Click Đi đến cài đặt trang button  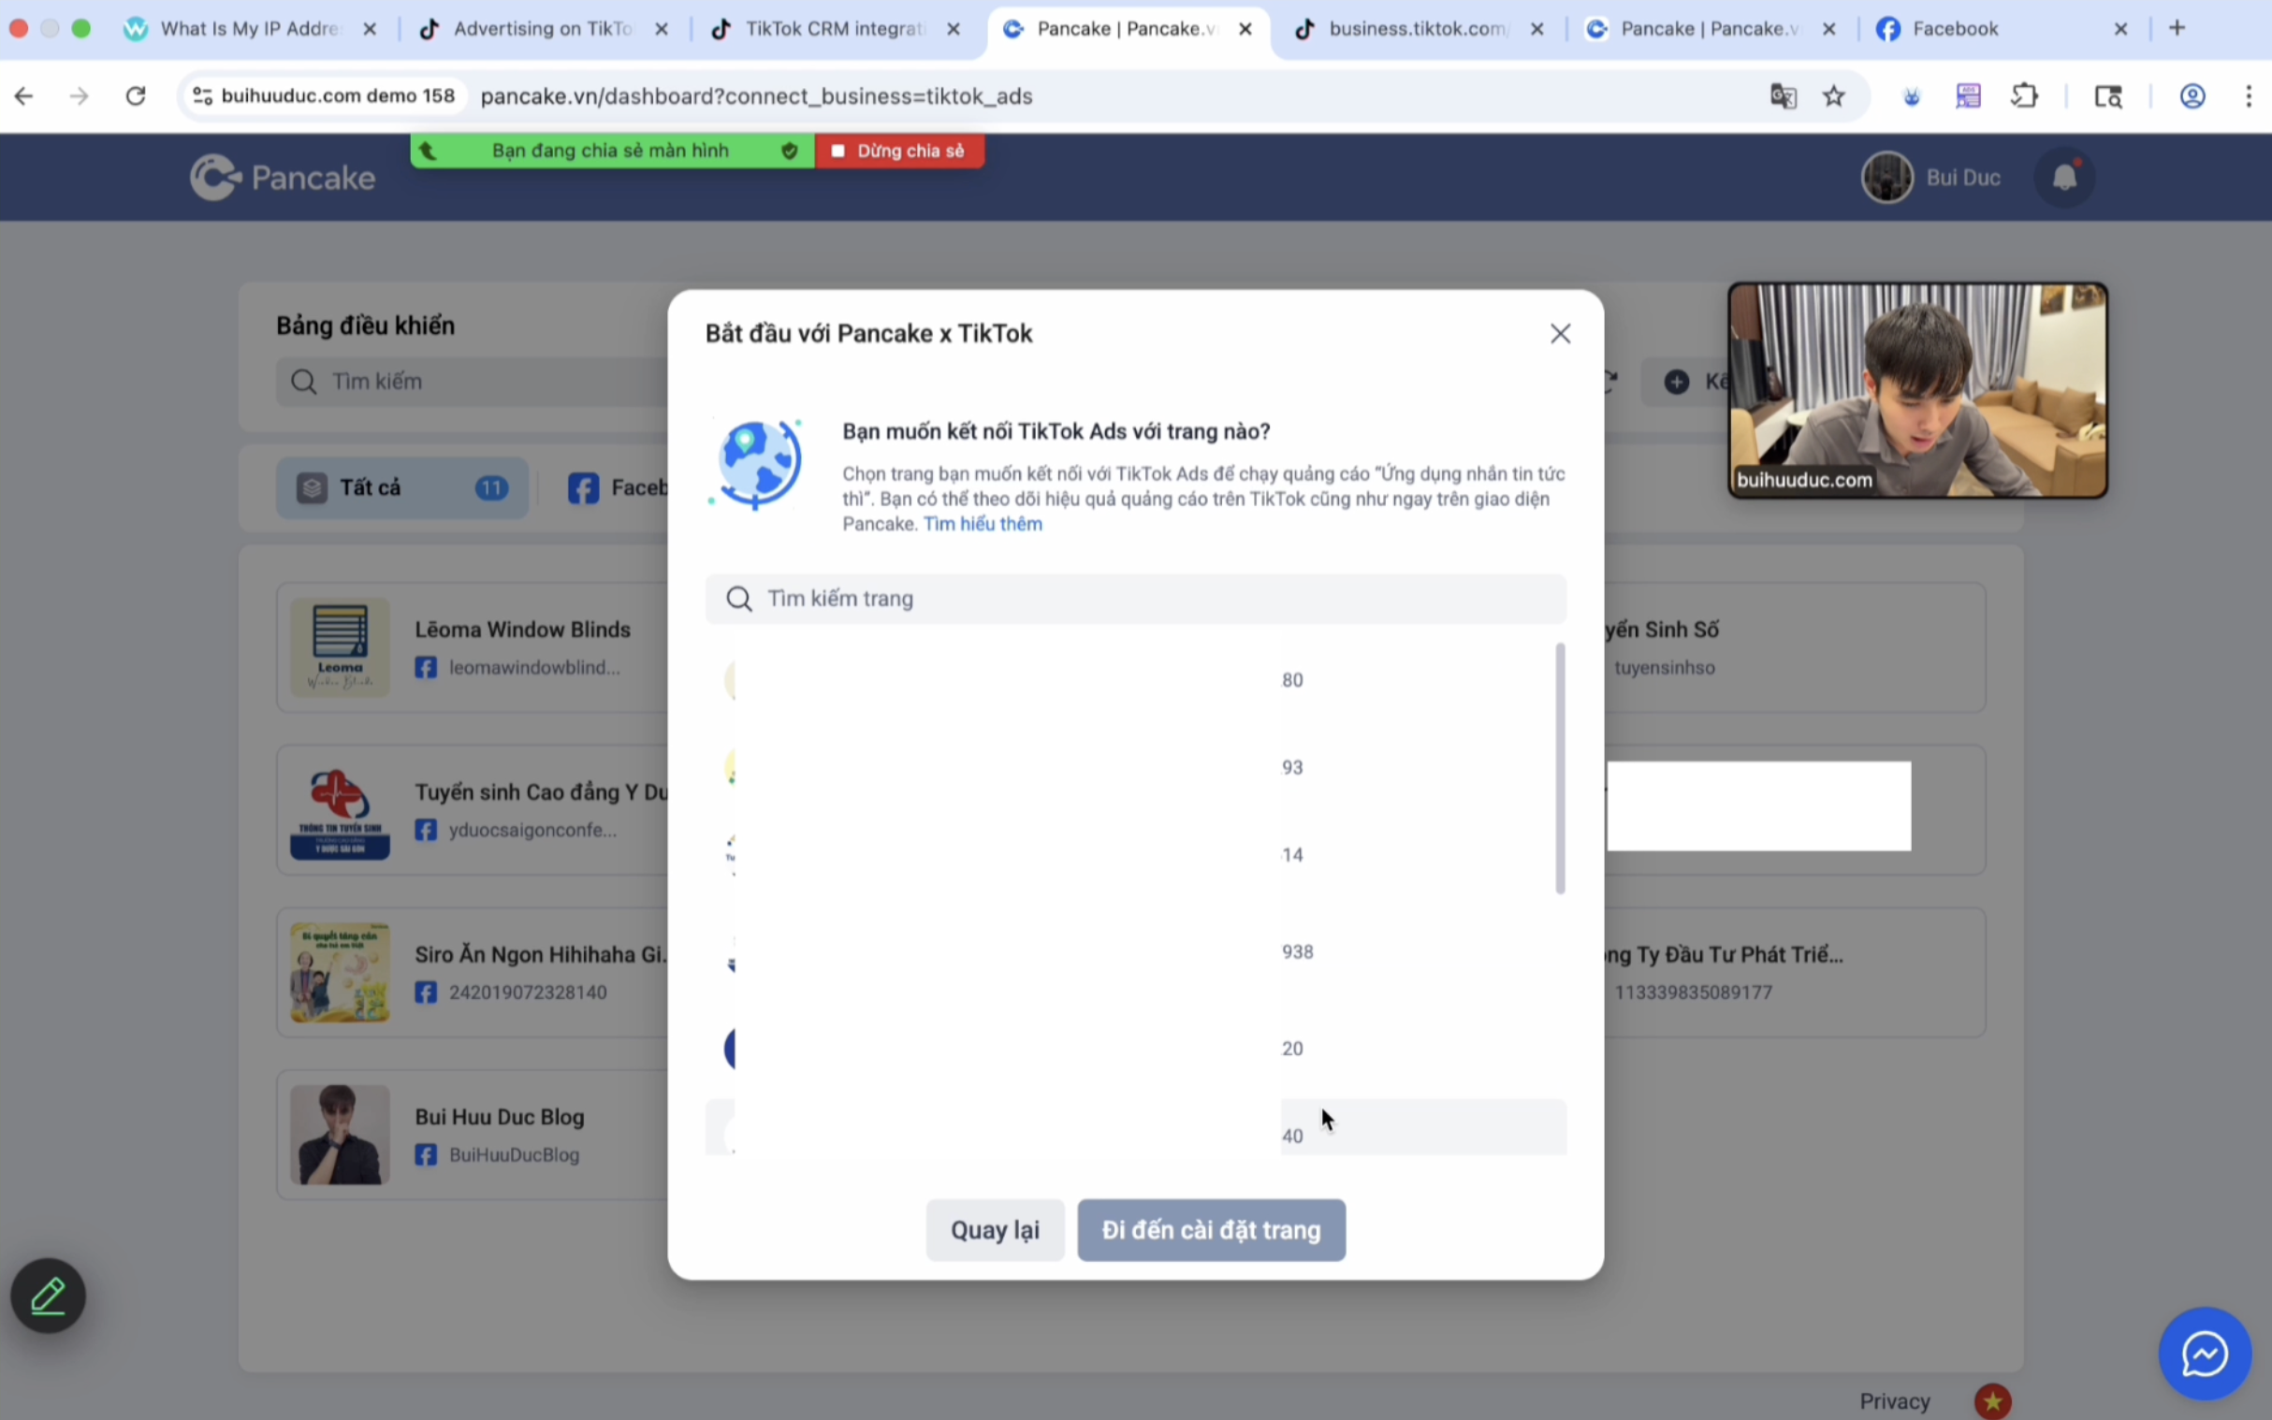(1211, 1229)
